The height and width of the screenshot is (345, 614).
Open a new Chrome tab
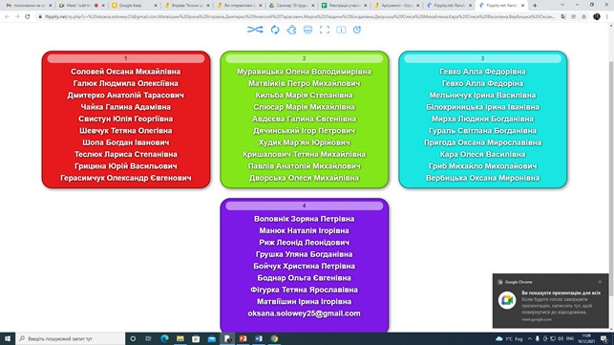pyautogui.click(x=535, y=6)
